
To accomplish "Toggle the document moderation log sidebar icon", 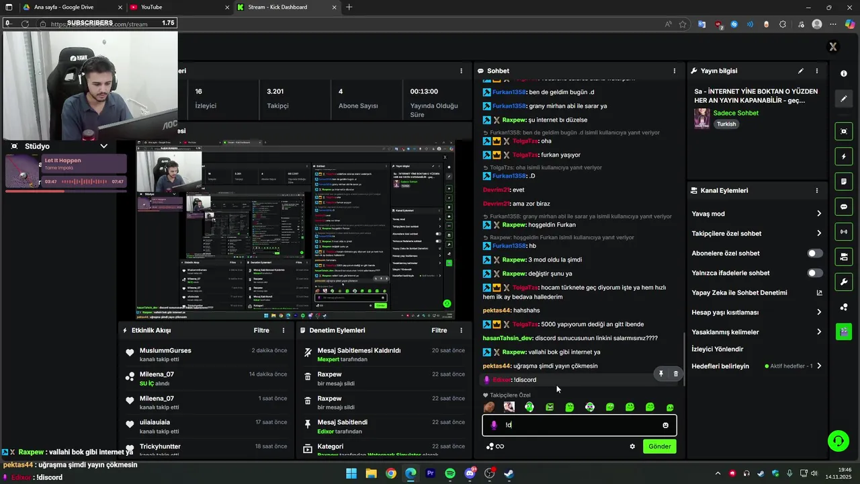I will tap(844, 182).
